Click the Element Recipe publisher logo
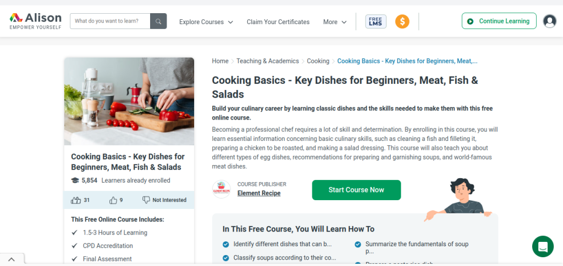The image size is (563, 266). click(221, 189)
